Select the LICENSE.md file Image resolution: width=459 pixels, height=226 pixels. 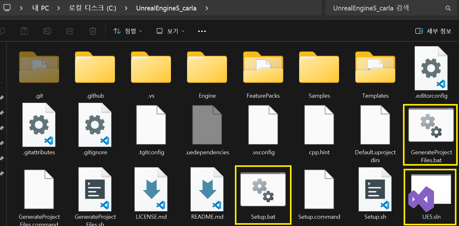coord(151,189)
